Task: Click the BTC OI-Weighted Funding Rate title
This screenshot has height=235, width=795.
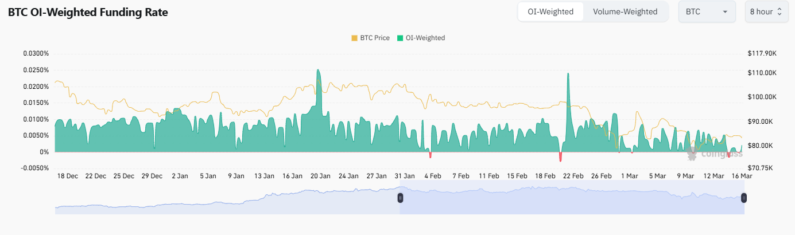Action: tap(88, 12)
